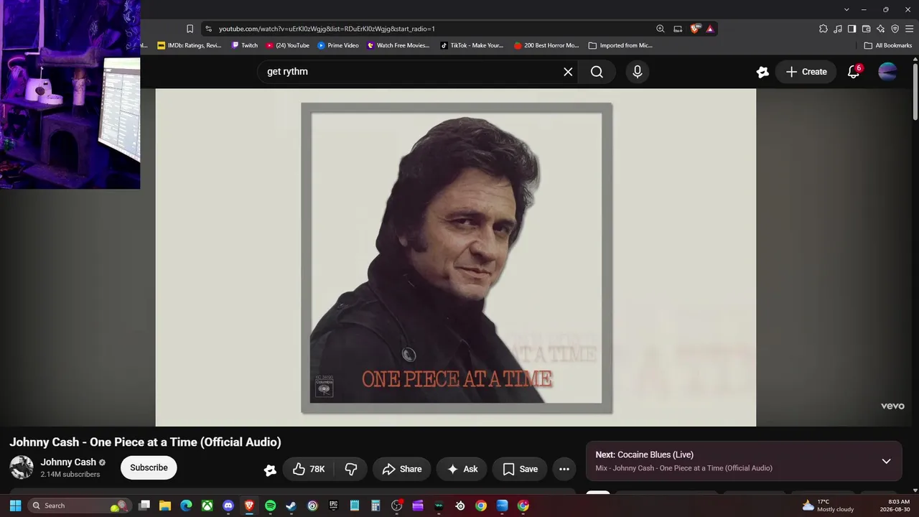Open Task View on the taskbar
919x517 pixels.
point(144,506)
